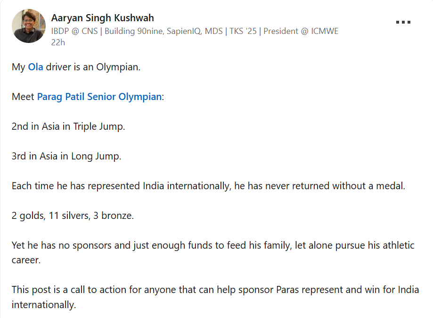Open the Parag Patil Senior Olympian profile link
Screen dimensions: 433x318
click(x=99, y=97)
